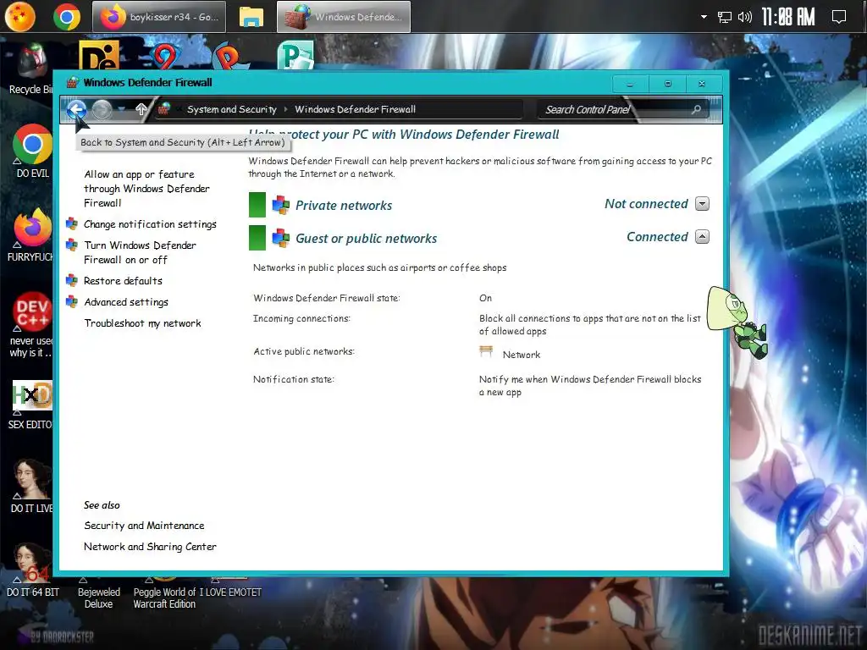Click the 11:08 AM clock

coord(788,17)
